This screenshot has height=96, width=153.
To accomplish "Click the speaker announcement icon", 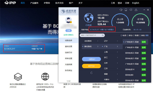I will click(x=131, y=10).
